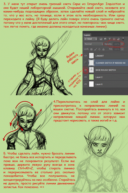Lock layer position move icon
This screenshot has width=128, height=193.
click(99, 49)
